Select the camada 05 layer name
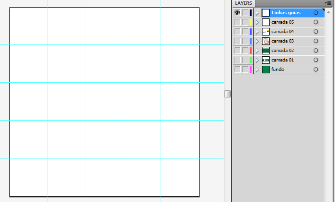335x202 pixels. tap(282, 22)
